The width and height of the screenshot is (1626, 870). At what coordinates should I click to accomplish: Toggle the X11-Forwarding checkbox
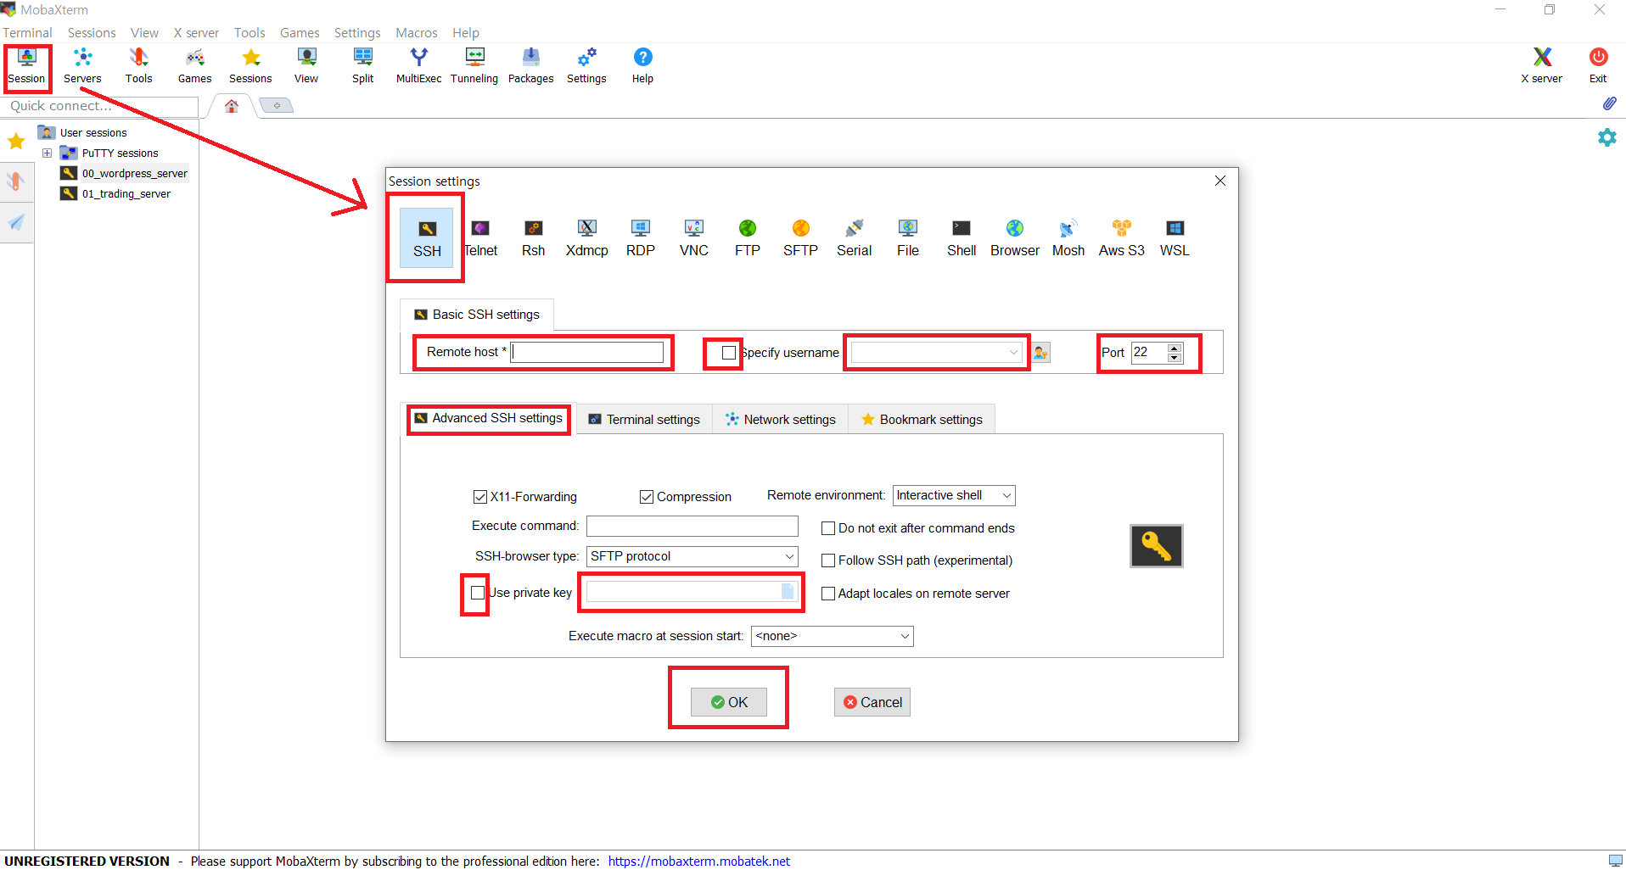coord(480,497)
